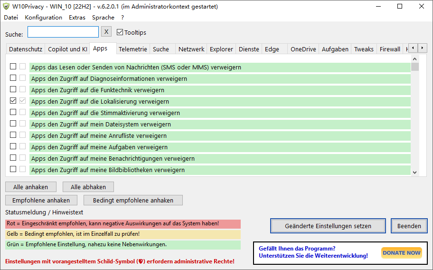Click the Alle abhaken button
This screenshot has width=433, height=270.
tap(88, 187)
